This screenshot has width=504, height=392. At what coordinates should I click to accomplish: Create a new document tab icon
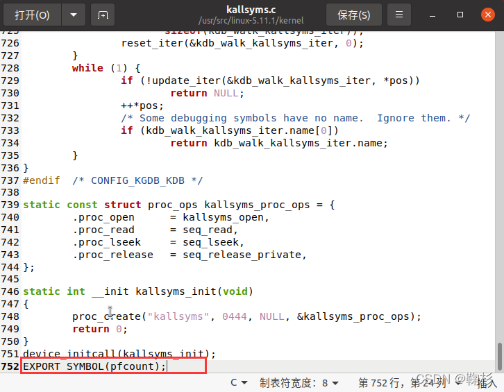pos(103,15)
